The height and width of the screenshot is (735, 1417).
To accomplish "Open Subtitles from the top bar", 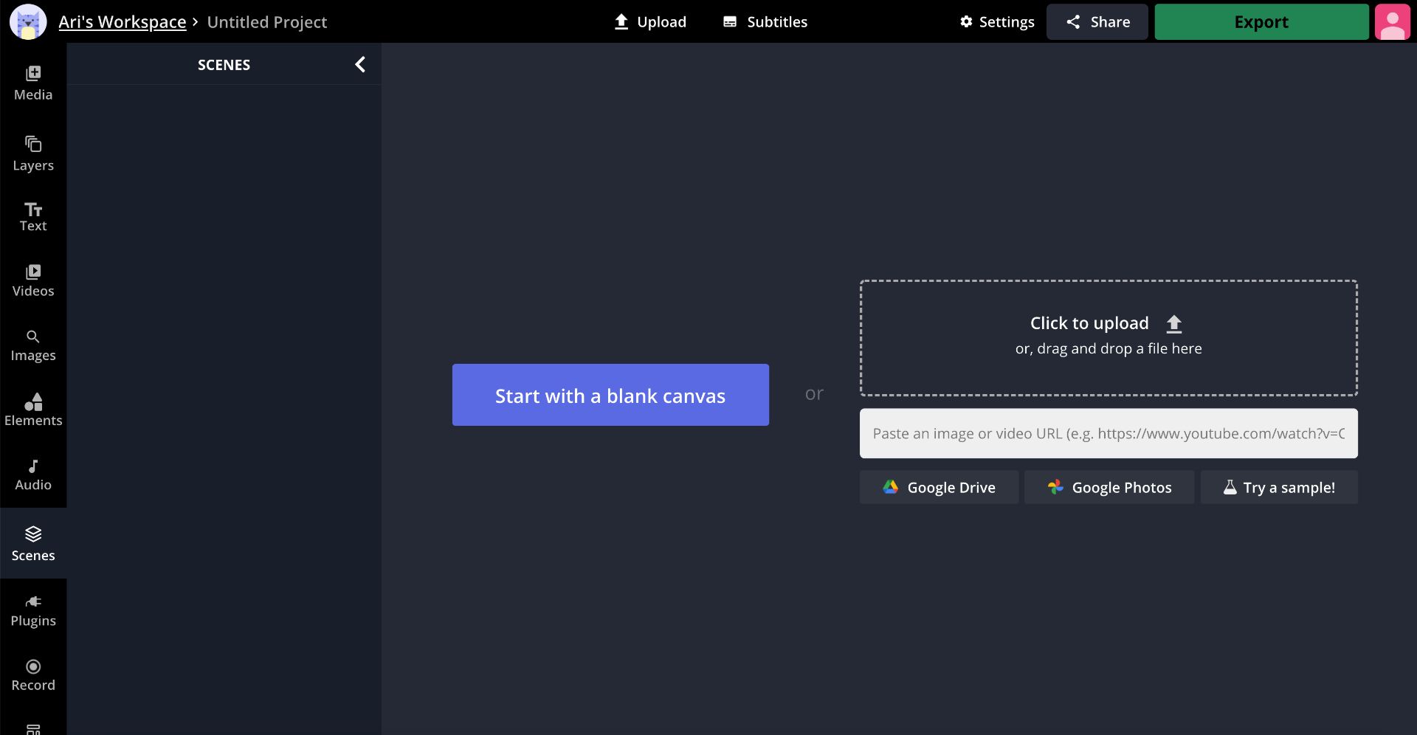I will click(765, 22).
